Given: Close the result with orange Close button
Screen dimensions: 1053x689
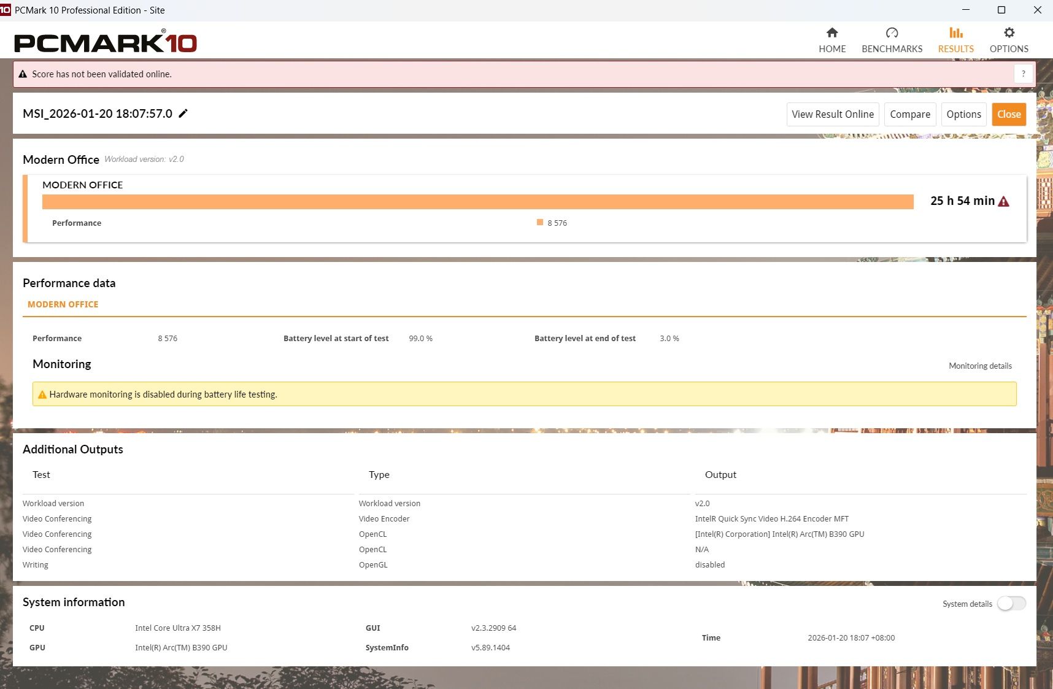Looking at the screenshot, I should tap(1008, 114).
